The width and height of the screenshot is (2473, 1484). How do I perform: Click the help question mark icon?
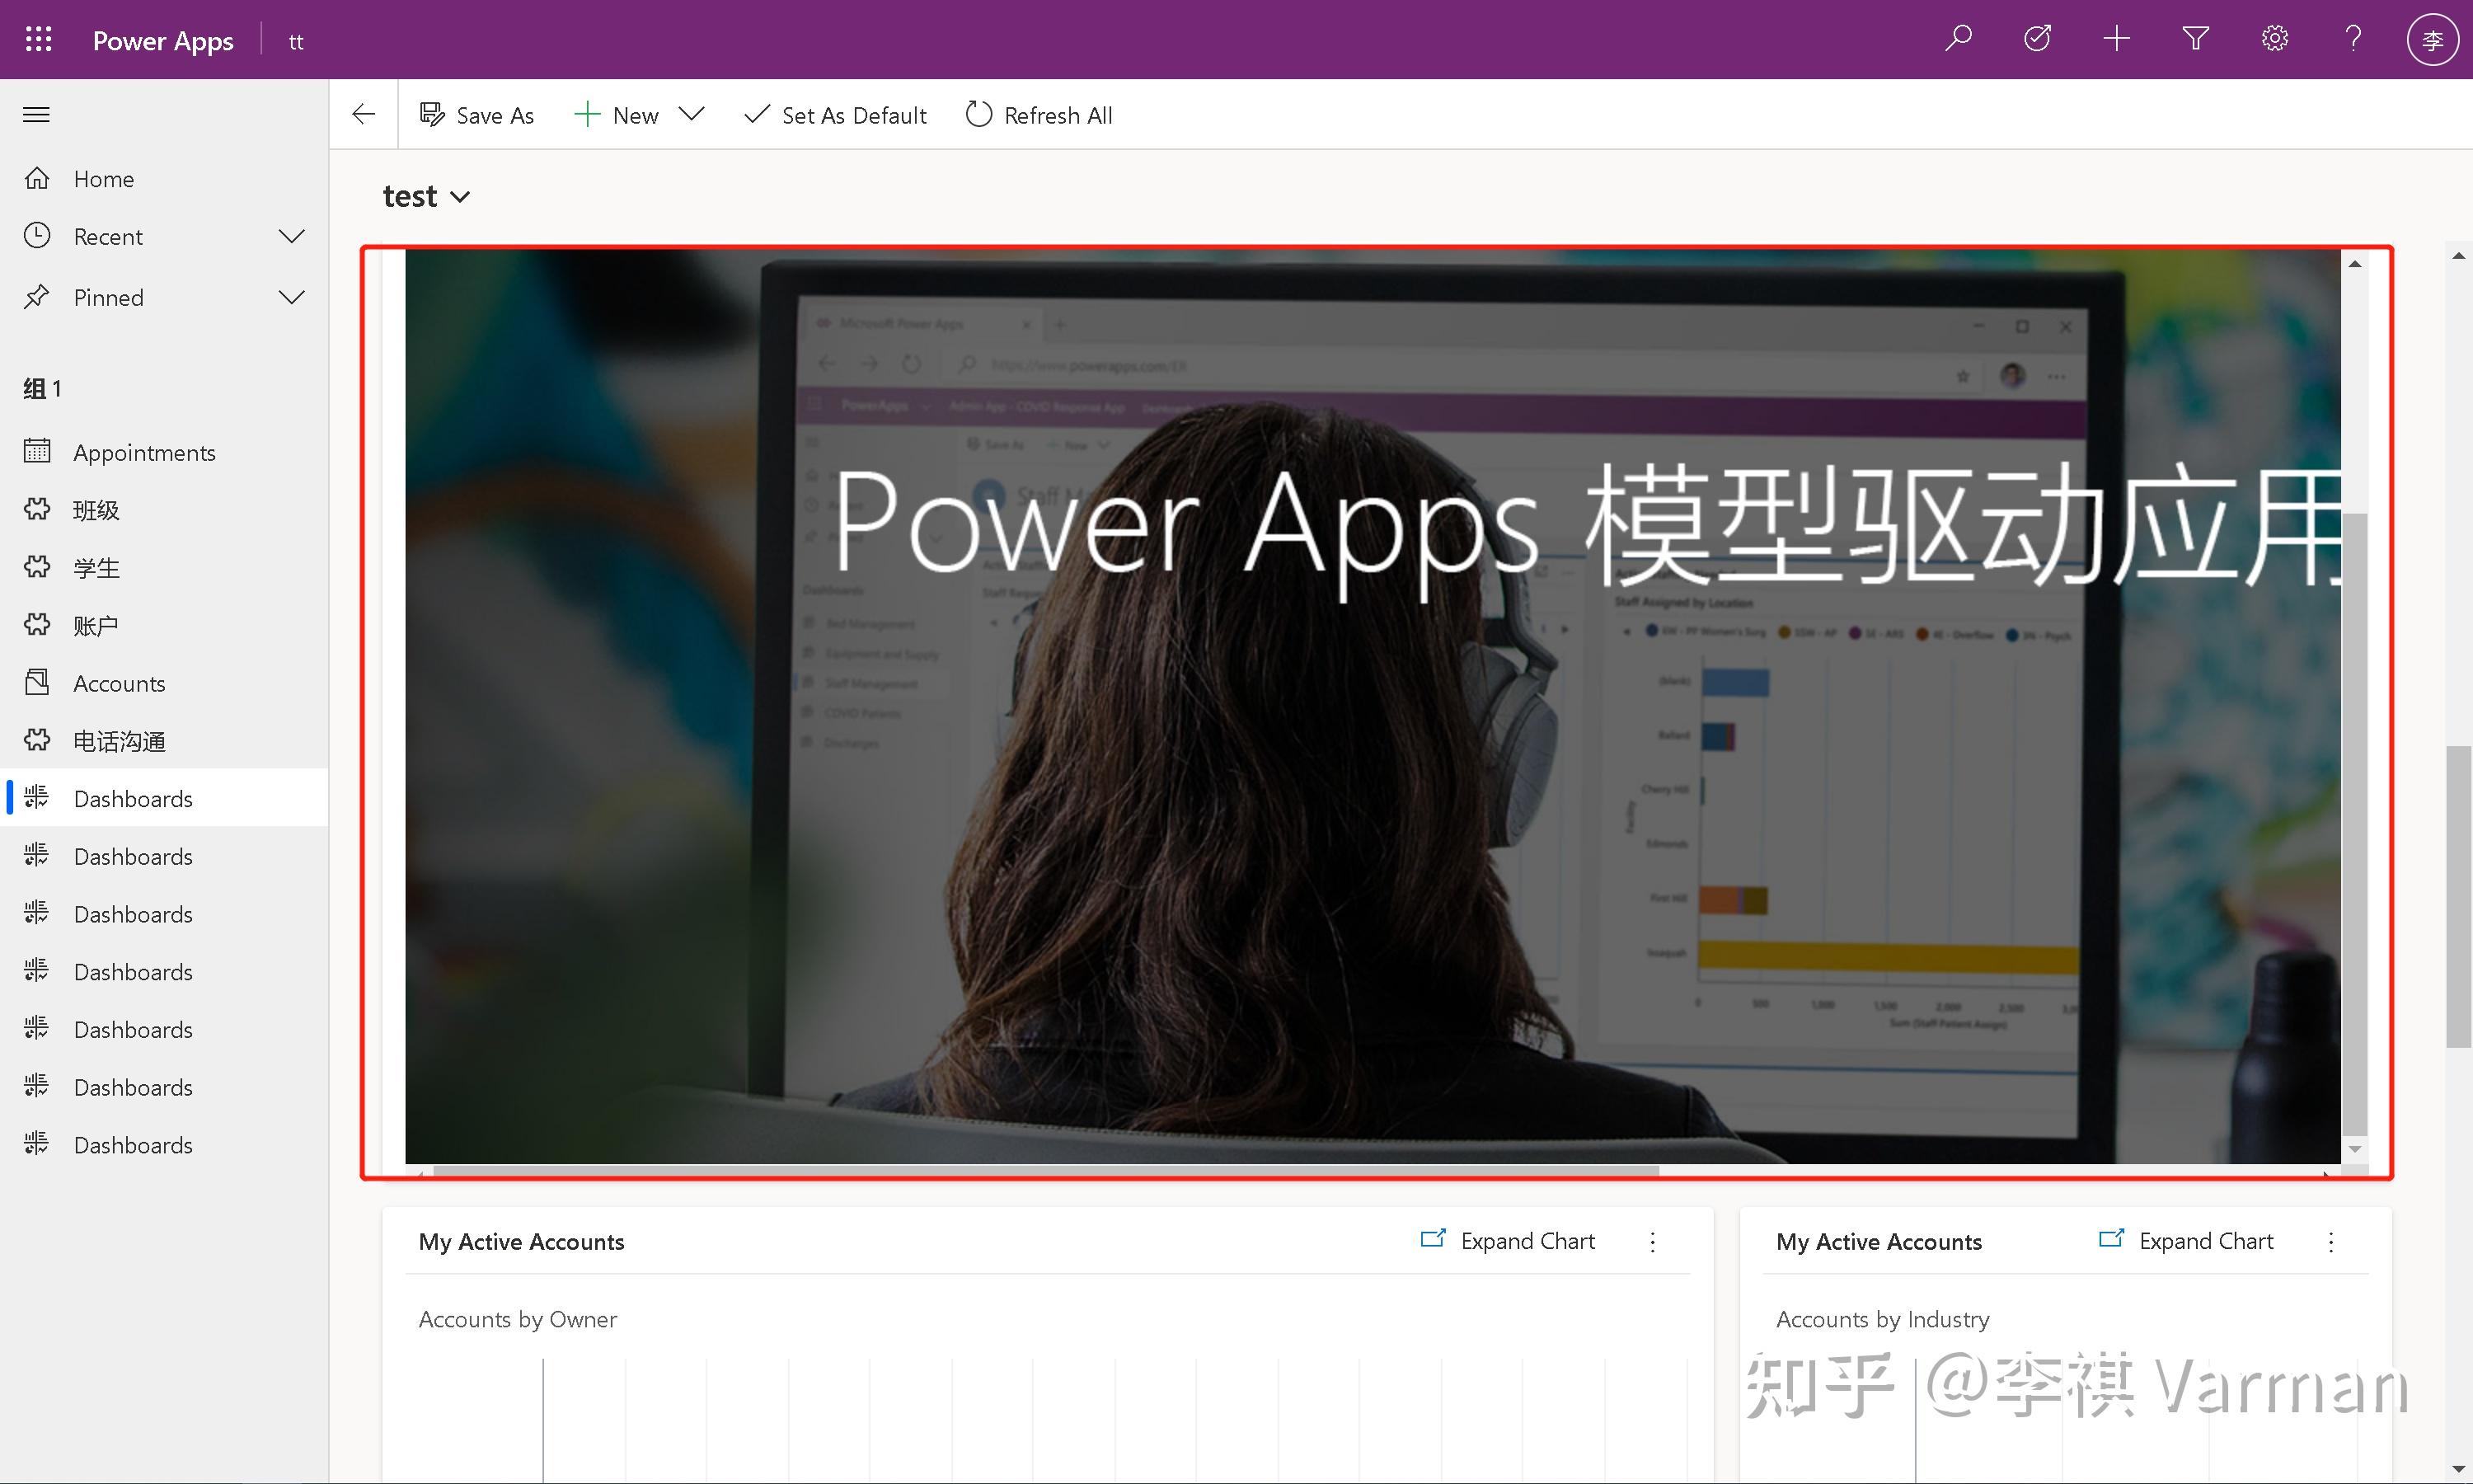[x=2353, y=39]
